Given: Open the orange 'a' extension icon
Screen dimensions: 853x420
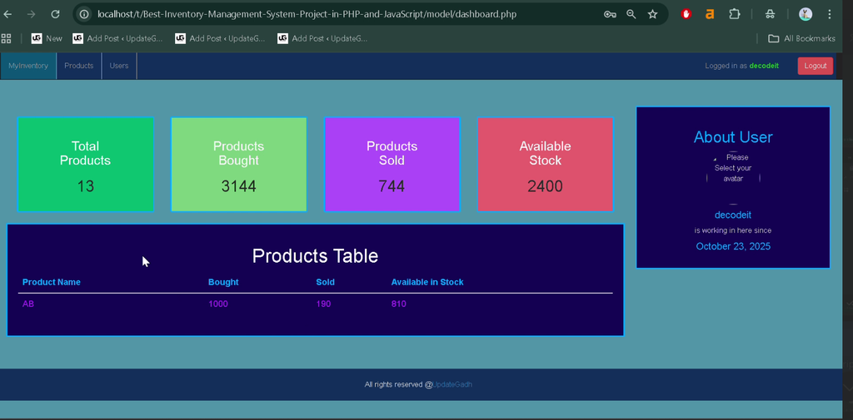Looking at the screenshot, I should tap(710, 14).
